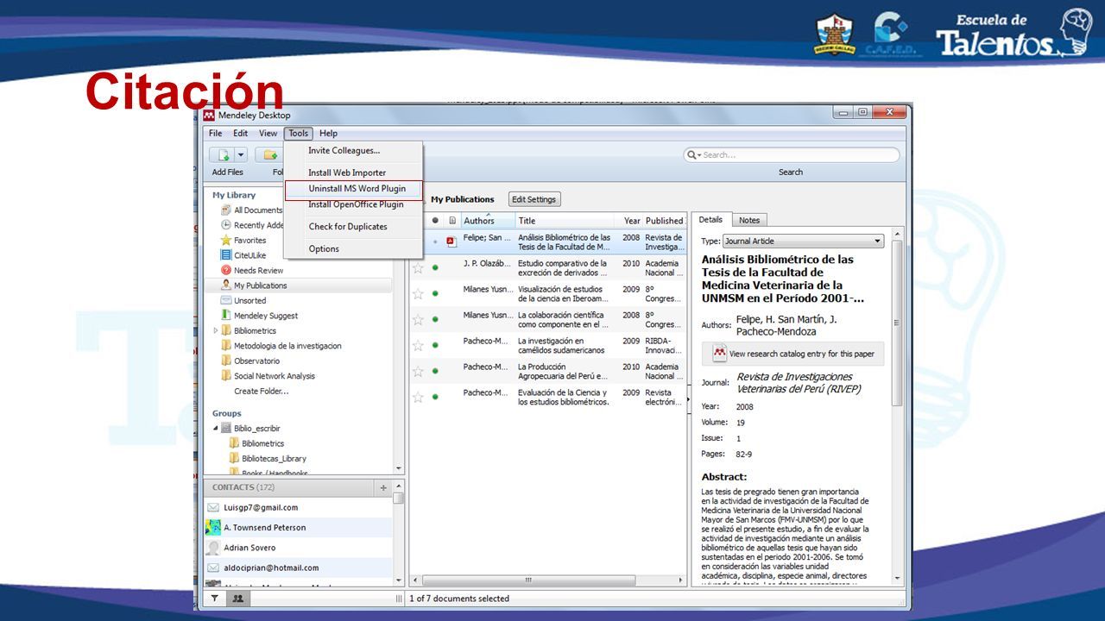The height and width of the screenshot is (621, 1105).
Task: Select Install OpenOffice Plugin
Action: point(354,204)
